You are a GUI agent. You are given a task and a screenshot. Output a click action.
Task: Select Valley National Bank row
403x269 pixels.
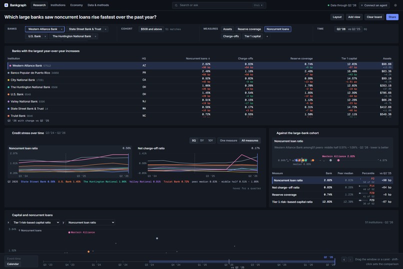[200, 102]
